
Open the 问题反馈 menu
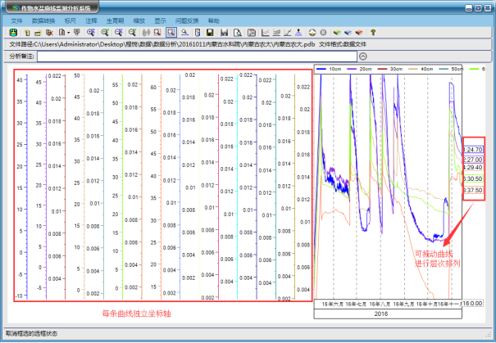coord(187,20)
